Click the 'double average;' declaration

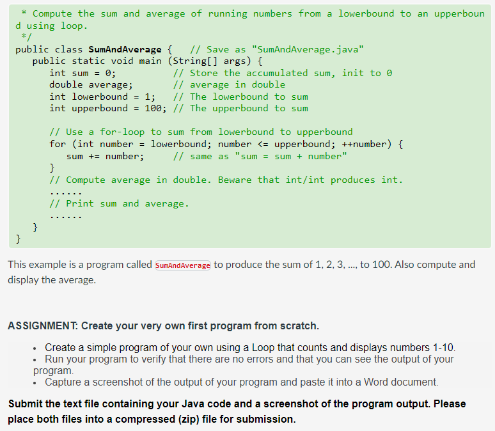pyautogui.click(x=91, y=85)
